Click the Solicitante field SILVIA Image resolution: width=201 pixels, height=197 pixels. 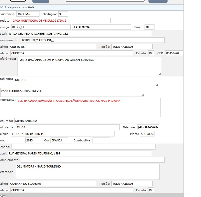click(x=67, y=127)
